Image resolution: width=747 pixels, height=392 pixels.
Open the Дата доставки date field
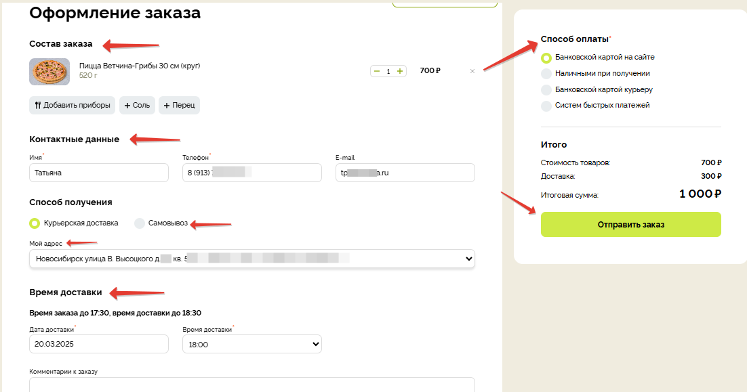[x=99, y=344]
